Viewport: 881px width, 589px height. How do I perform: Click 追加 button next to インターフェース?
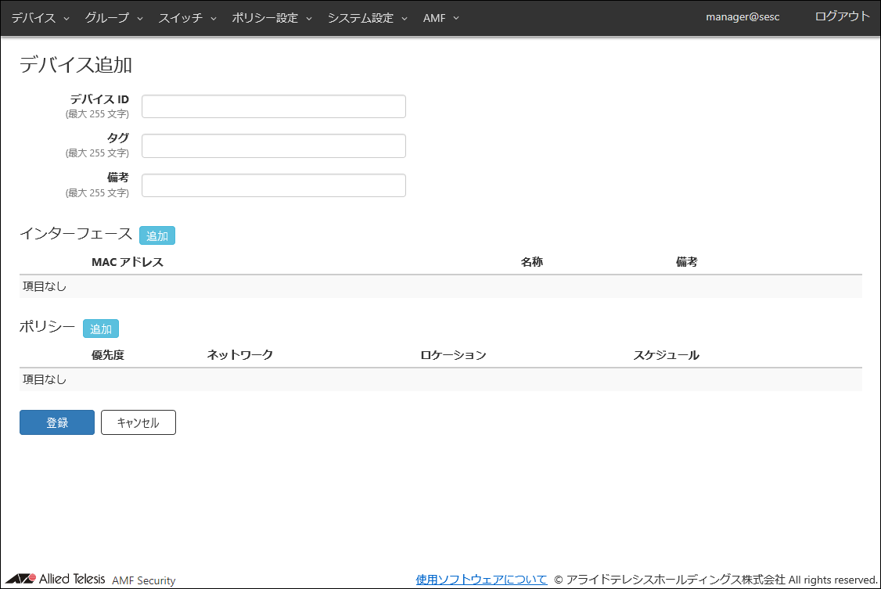[157, 235]
